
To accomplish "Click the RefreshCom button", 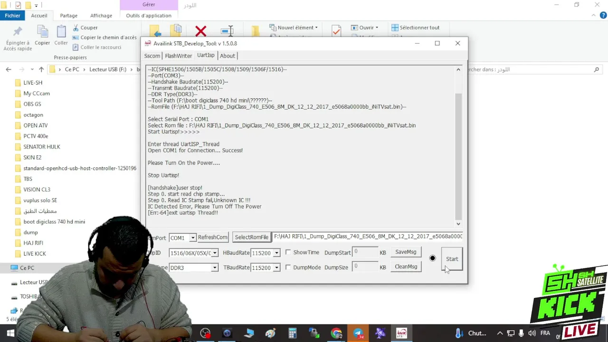I will pyautogui.click(x=212, y=237).
